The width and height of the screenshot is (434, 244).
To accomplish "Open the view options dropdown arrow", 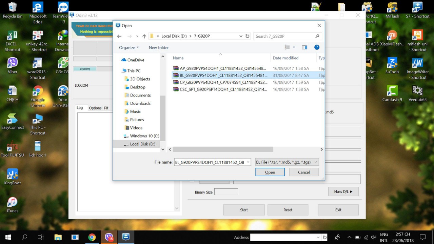I will [x=294, y=47].
